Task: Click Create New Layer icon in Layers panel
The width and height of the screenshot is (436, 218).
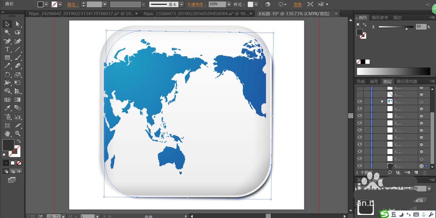Action: (x=416, y=172)
